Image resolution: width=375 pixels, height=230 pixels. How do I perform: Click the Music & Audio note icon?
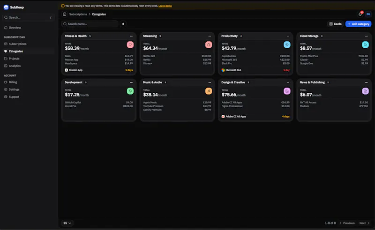click(209, 91)
